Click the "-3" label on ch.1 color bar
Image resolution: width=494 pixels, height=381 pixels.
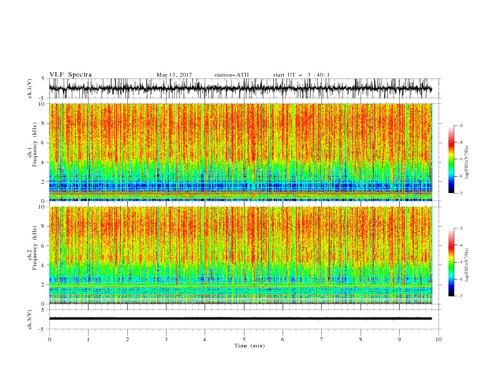460,125
